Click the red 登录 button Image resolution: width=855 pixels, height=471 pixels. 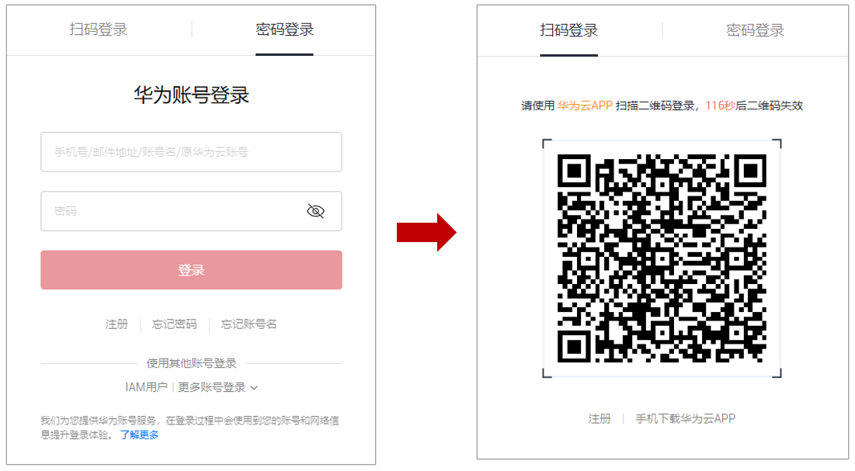click(191, 270)
